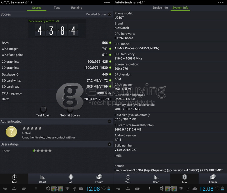
Task: Tap Android back arrow in right navigation bar
Action: [x=118, y=189]
